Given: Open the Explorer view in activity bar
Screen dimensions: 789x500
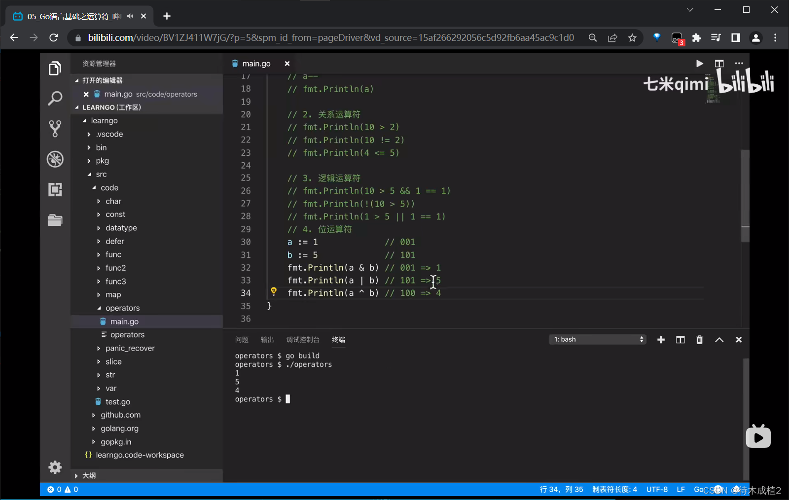Looking at the screenshot, I should (x=55, y=68).
